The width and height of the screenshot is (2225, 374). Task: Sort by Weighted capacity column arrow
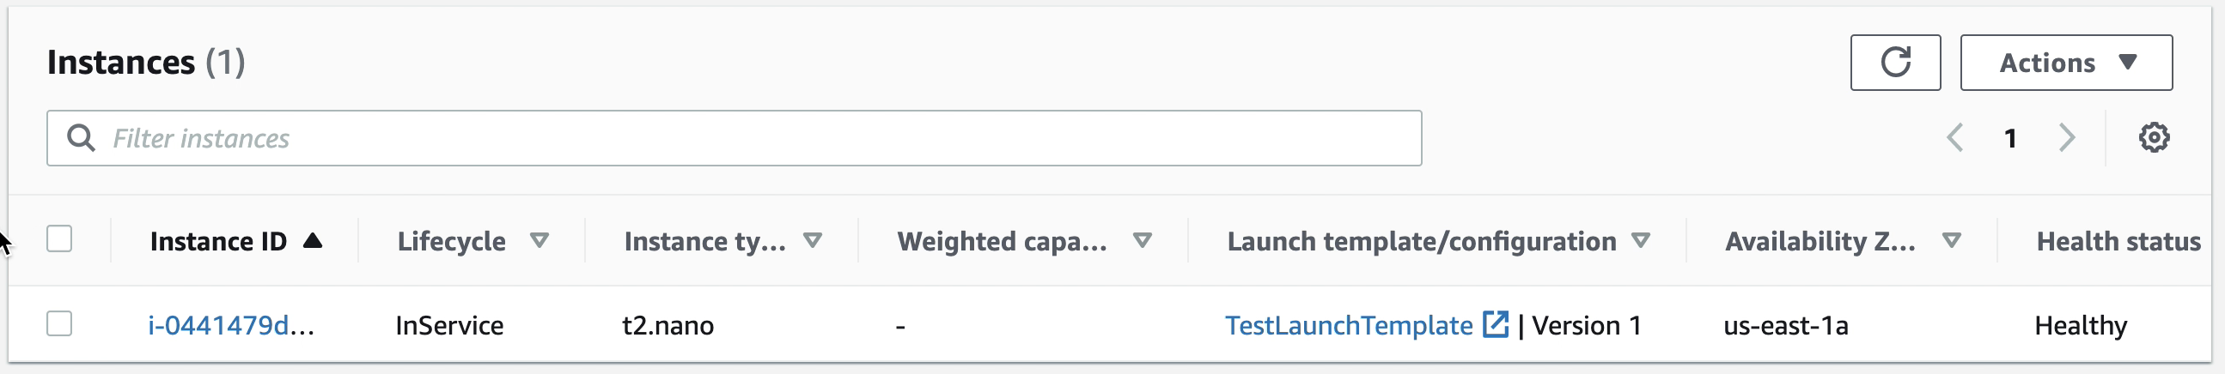pos(1143,241)
